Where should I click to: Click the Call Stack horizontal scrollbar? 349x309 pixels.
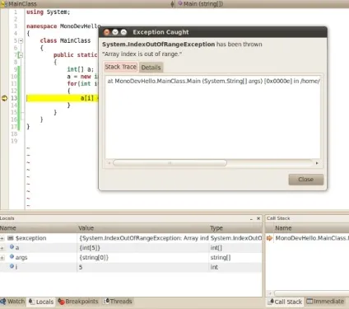311,293
